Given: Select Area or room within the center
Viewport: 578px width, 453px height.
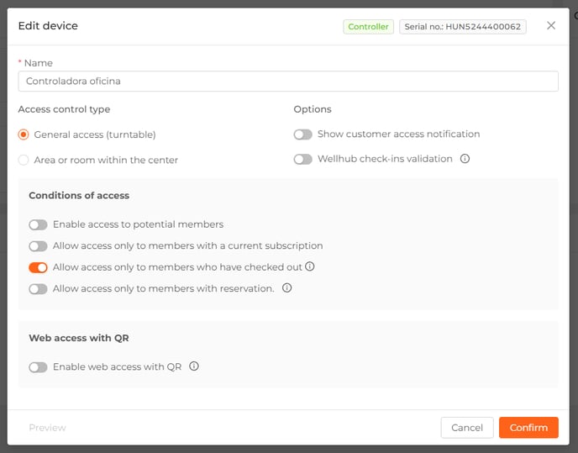Looking at the screenshot, I should coord(24,160).
